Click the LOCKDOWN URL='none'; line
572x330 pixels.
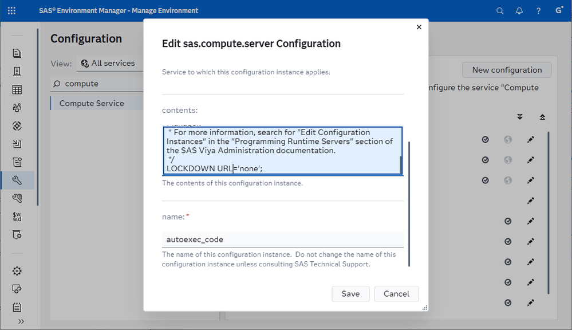(215, 168)
